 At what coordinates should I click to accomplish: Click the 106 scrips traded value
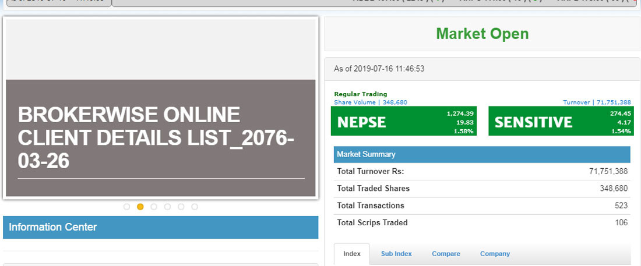click(621, 223)
